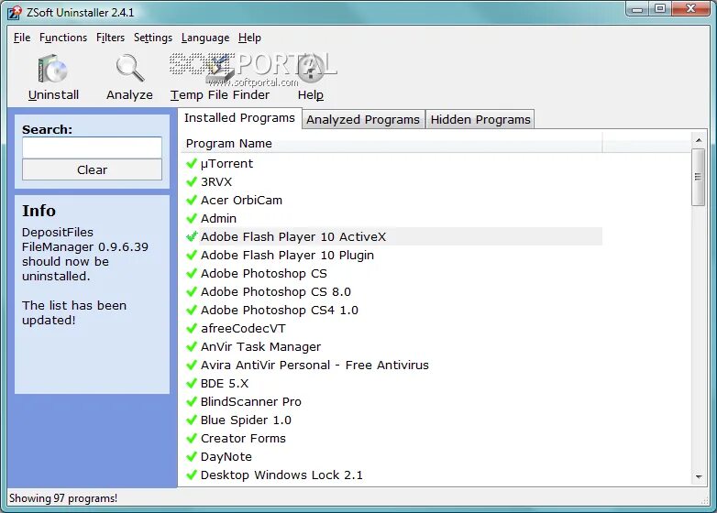
Task: Click the checkmark icon next to Acer OrbiCam
Action: pos(192,200)
